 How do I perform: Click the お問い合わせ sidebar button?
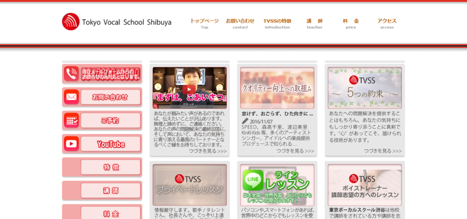[x=111, y=97]
